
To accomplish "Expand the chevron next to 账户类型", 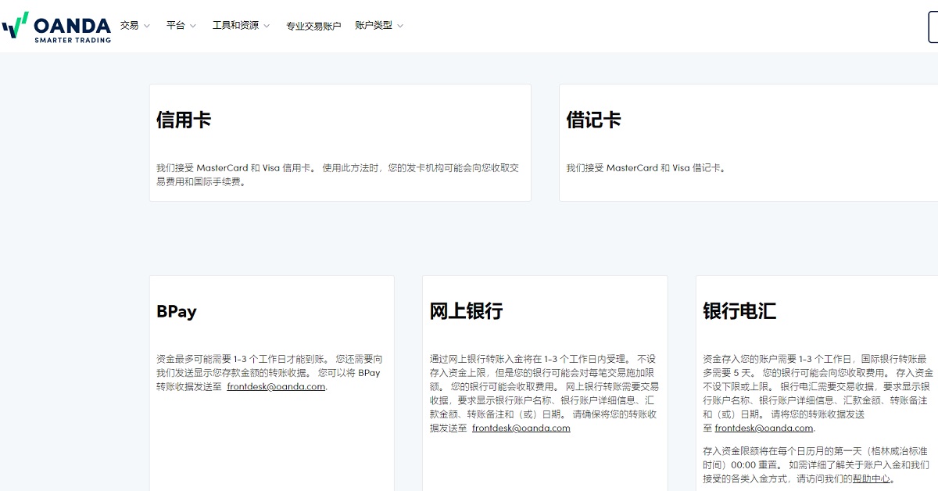I will click(400, 26).
